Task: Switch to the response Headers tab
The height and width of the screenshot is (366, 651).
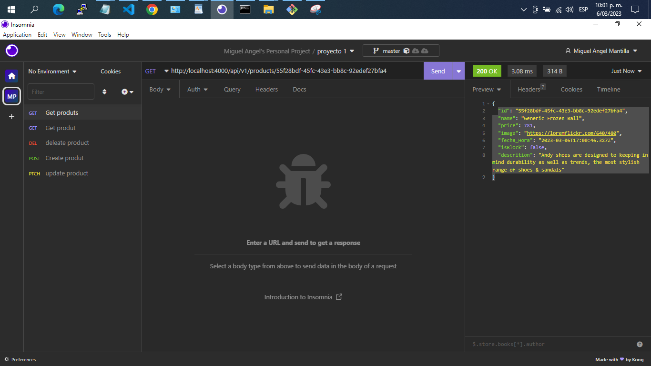Action: pyautogui.click(x=528, y=89)
